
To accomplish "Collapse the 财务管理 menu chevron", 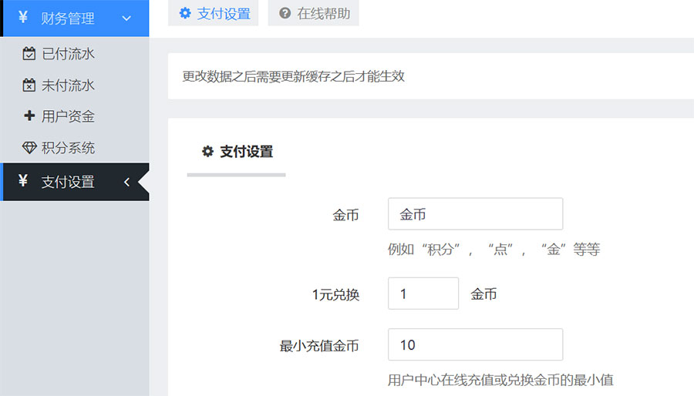I will pos(126,18).
